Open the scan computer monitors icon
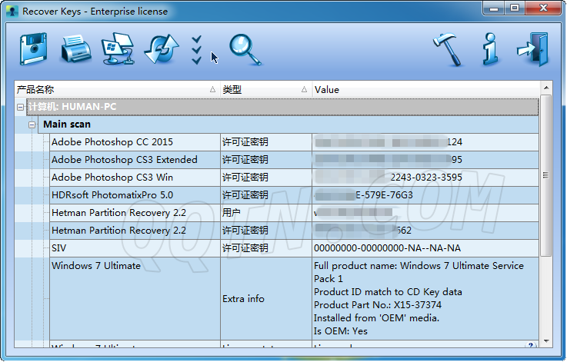Viewport: 567px width, 362px height. [118, 50]
